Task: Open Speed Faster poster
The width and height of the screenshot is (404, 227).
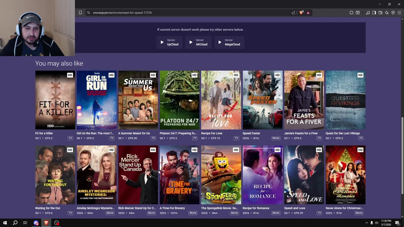Action: coord(263,100)
